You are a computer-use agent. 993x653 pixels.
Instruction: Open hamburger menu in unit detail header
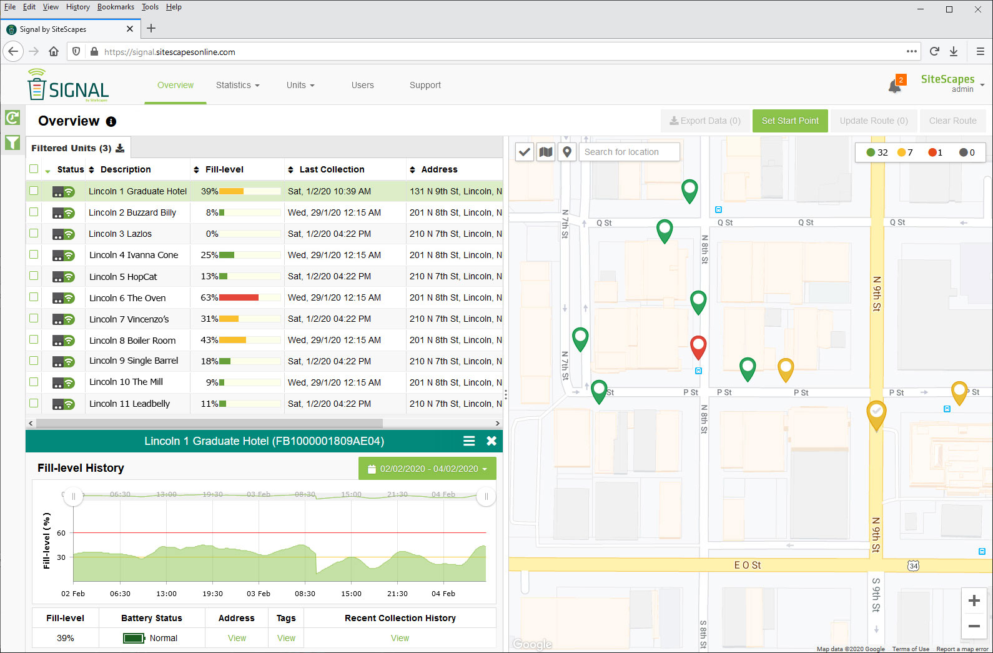point(469,441)
